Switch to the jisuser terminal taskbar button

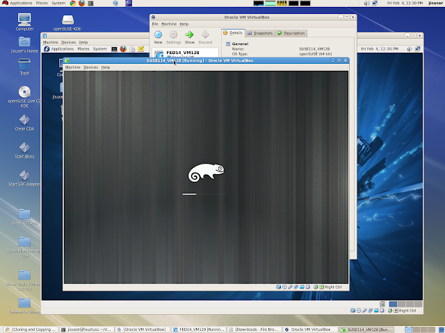click(87, 330)
